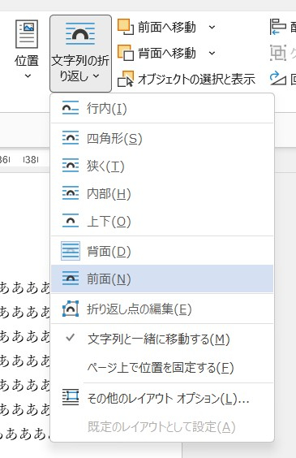
Task: Click the 行内 wrap icon
Action: pos(71,109)
